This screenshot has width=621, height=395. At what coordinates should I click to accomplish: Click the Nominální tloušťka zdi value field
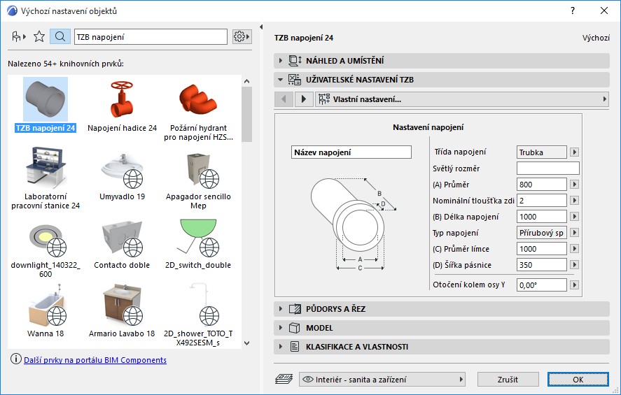[x=541, y=201]
